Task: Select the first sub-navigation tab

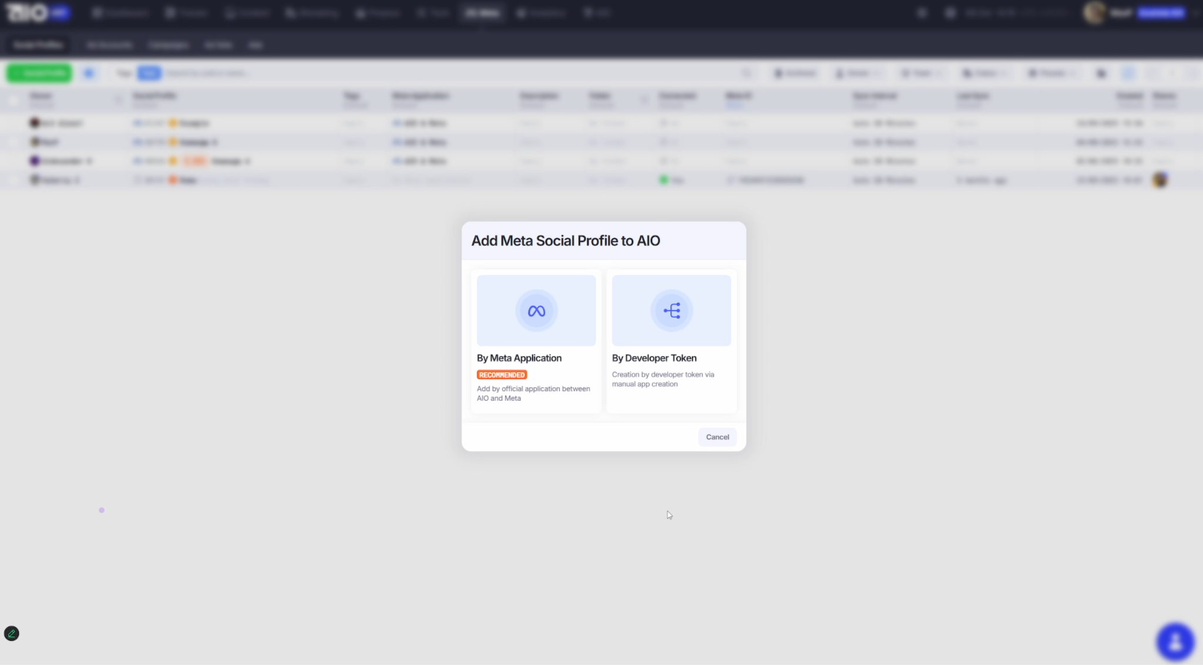Action: (38, 45)
